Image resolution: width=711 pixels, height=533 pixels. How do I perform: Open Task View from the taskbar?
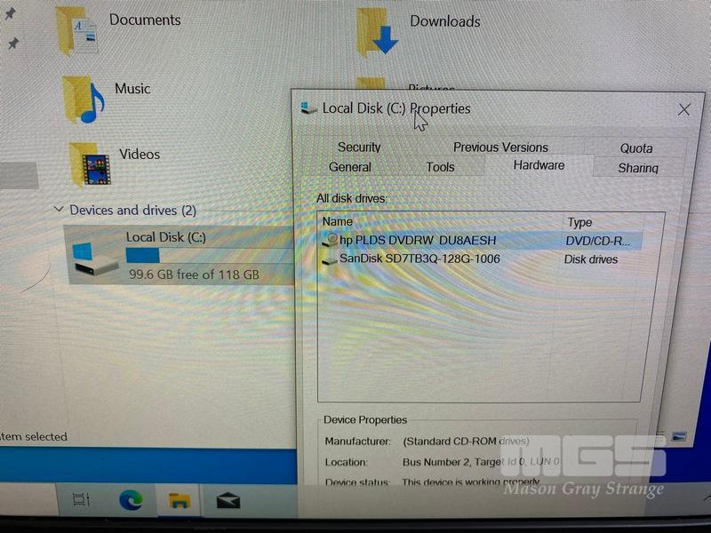pyautogui.click(x=81, y=500)
